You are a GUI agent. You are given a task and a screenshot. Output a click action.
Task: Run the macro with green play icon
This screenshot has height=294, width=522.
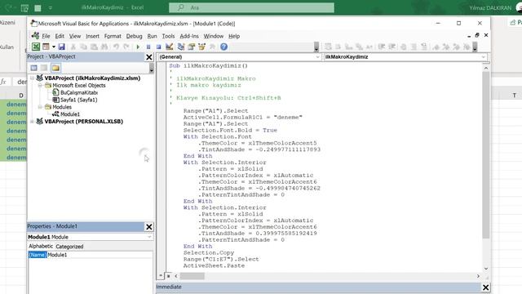coord(138,47)
